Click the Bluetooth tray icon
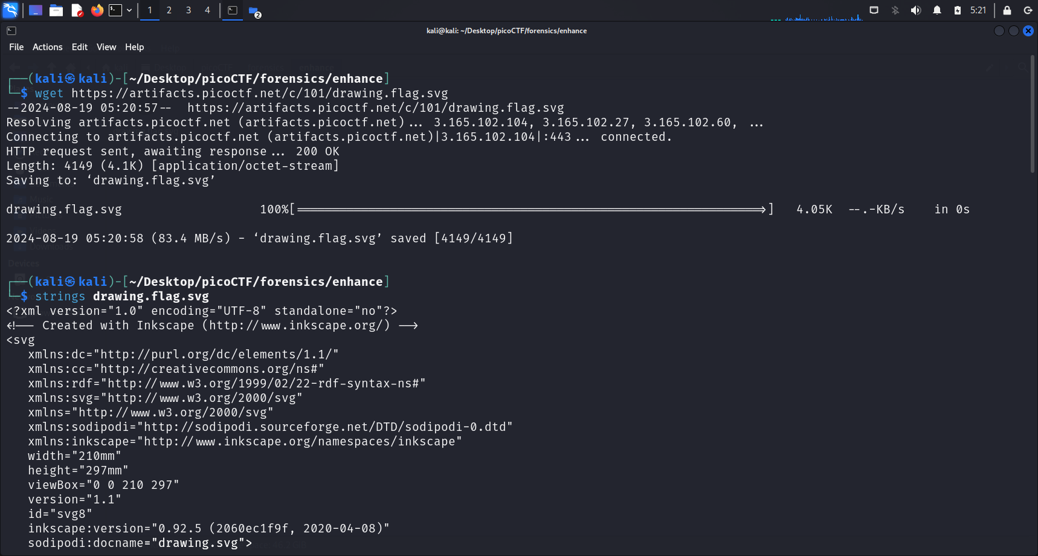This screenshot has width=1038, height=556. pyautogui.click(x=895, y=10)
